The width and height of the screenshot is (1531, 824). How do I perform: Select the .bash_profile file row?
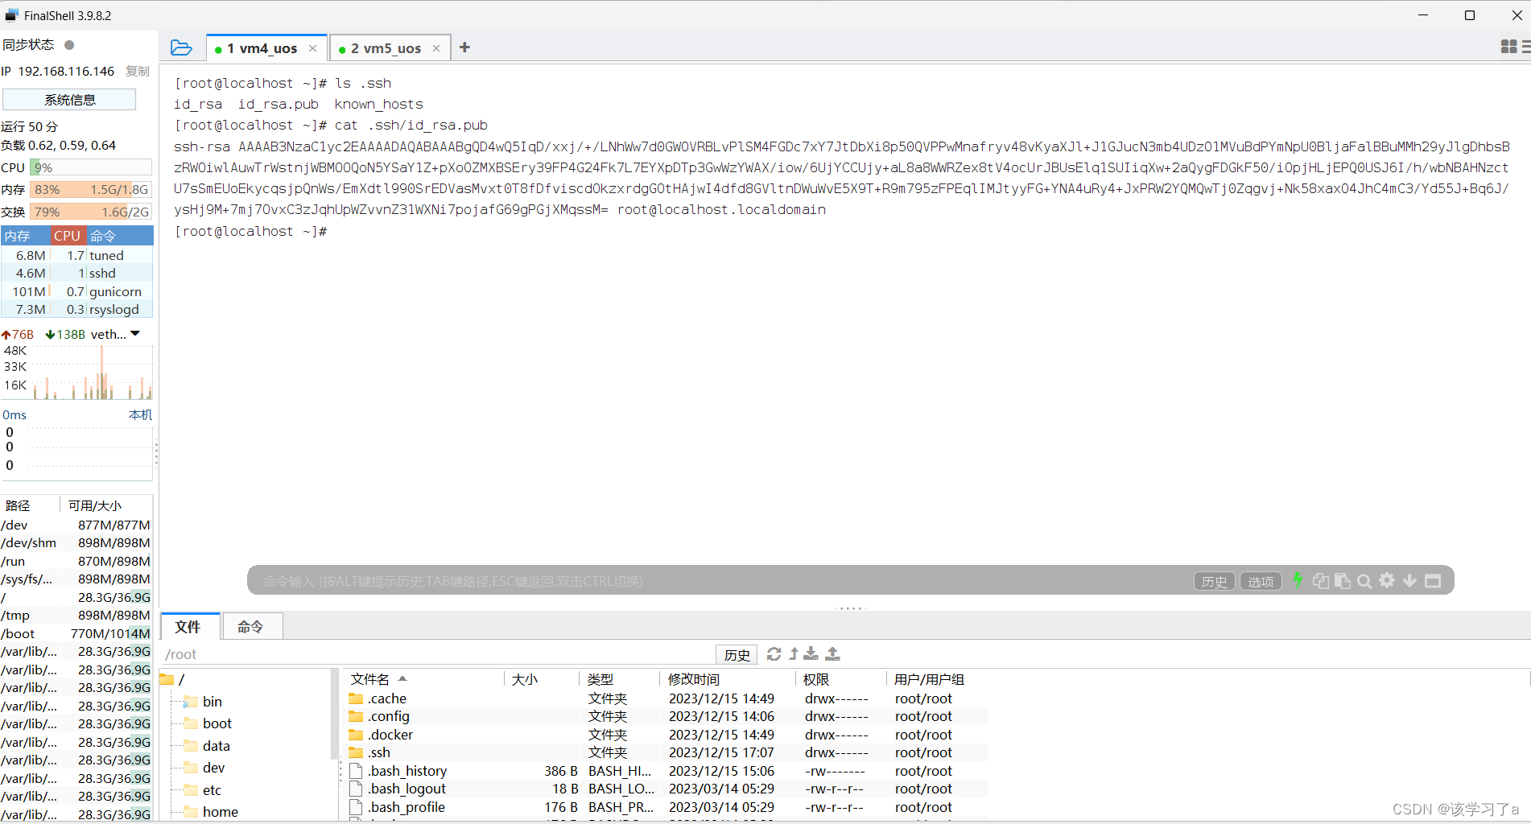click(667, 807)
